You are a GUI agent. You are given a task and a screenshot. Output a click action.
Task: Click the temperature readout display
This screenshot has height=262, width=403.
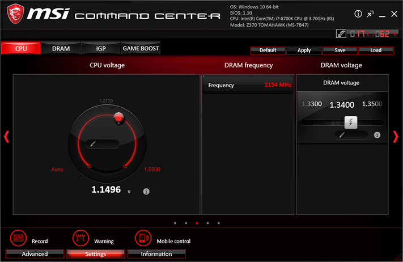click(x=372, y=33)
